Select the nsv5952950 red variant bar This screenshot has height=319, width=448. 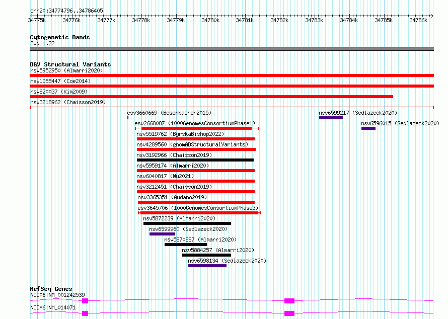pyautogui.click(x=232, y=75)
